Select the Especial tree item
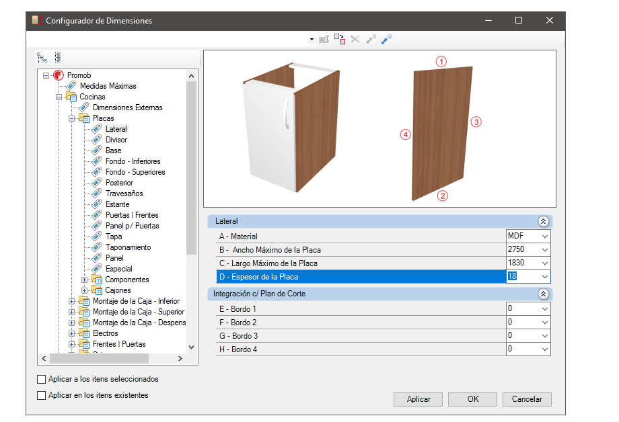 [119, 269]
